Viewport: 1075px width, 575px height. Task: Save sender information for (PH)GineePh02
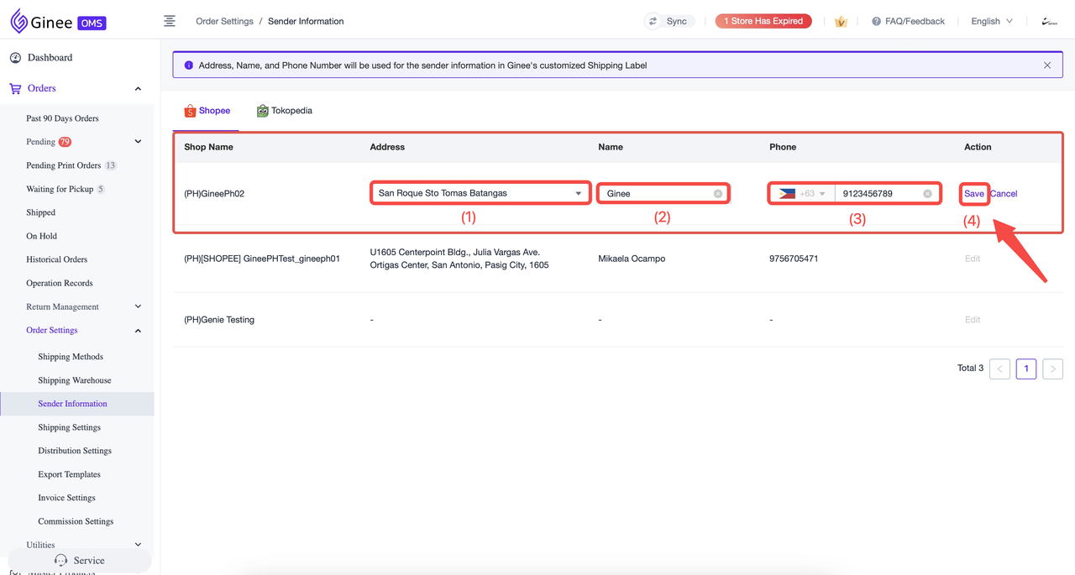click(x=973, y=193)
